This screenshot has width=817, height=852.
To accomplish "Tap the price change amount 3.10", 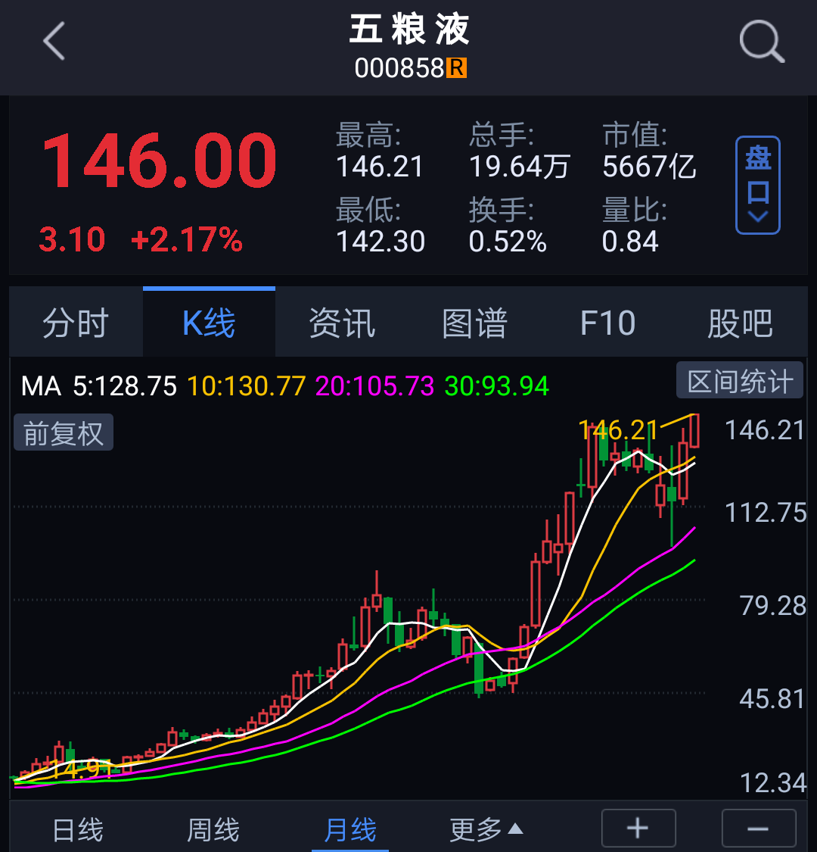I will [72, 239].
